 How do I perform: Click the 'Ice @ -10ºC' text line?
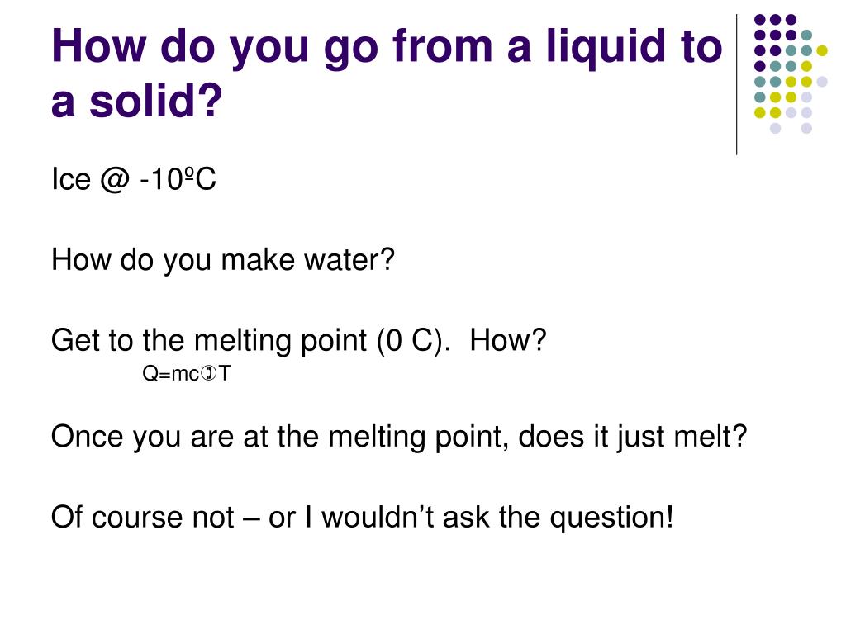pyautogui.click(x=134, y=178)
